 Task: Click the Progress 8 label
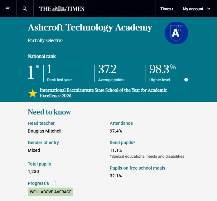tap(39, 183)
